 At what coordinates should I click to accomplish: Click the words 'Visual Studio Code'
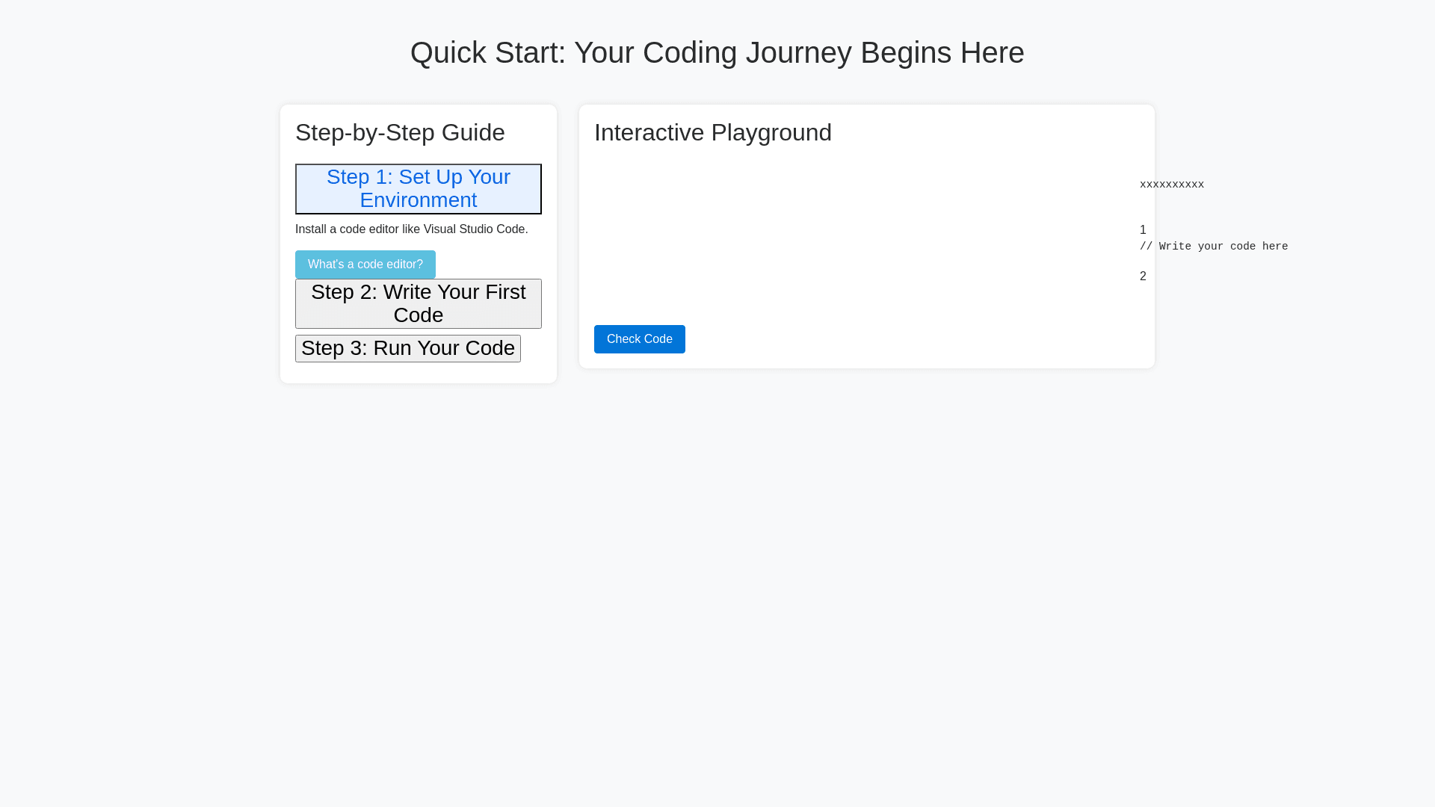[474, 229]
